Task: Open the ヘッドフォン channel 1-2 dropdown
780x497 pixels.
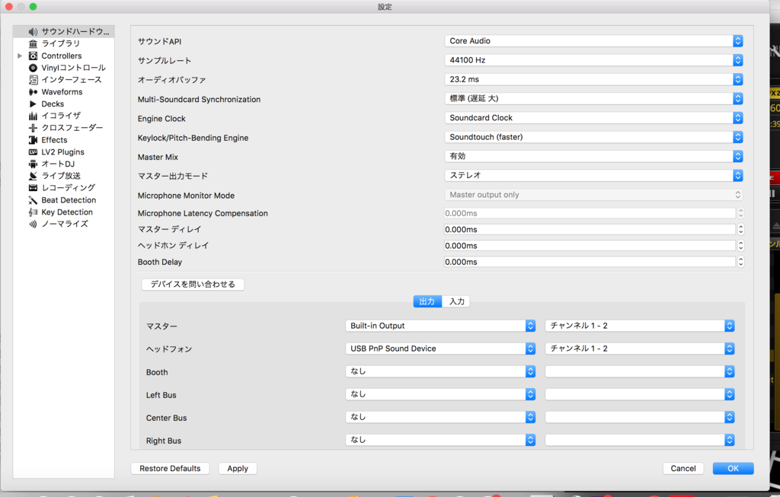Action: [640, 349]
